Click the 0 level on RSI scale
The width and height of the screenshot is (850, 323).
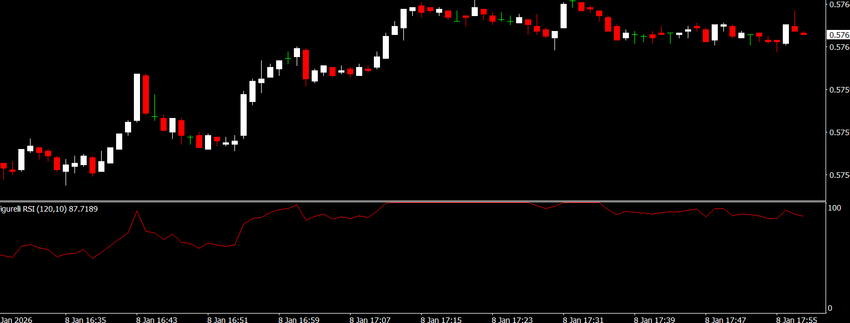pyautogui.click(x=830, y=308)
